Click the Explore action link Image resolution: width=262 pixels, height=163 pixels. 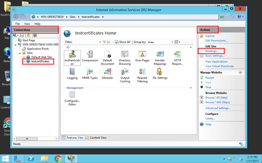(210, 36)
